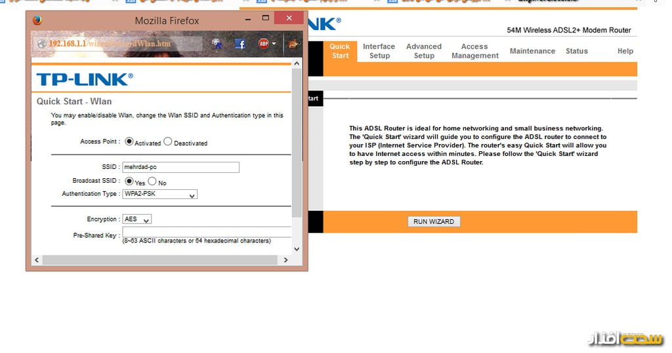
Task: Set Broadcast SSID to No
Action: pyautogui.click(x=152, y=181)
